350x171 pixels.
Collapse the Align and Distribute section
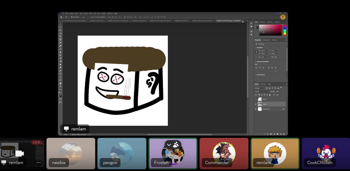pyautogui.click(x=255, y=61)
